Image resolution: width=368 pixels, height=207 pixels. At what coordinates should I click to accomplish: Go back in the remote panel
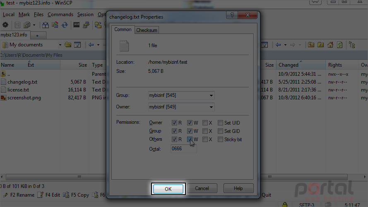(278, 45)
